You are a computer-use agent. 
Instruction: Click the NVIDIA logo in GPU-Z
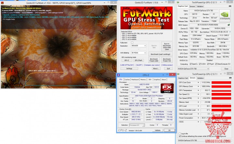pyautogui.click(x=225, y=16)
